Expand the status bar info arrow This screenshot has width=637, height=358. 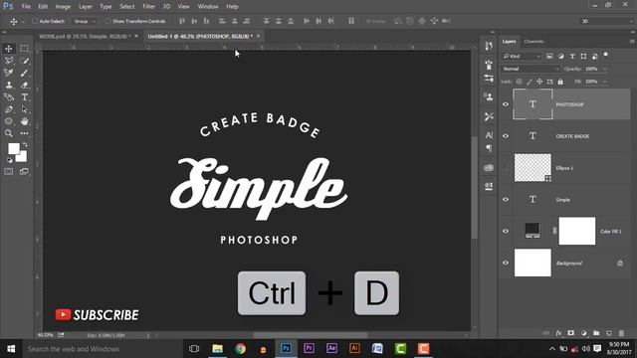coord(148,335)
